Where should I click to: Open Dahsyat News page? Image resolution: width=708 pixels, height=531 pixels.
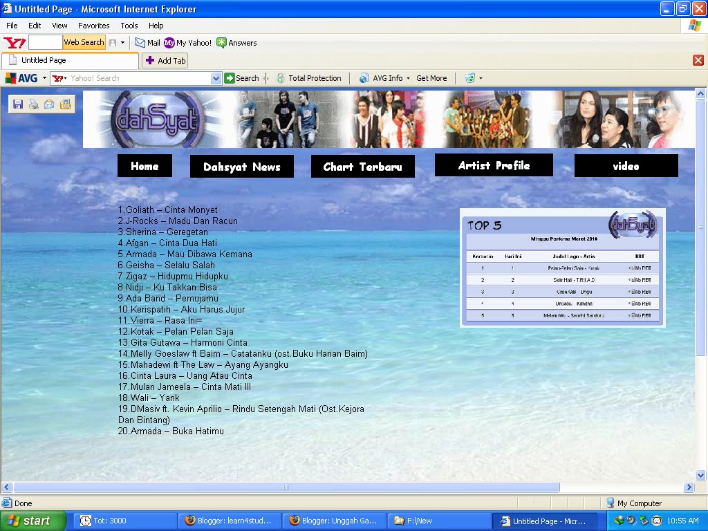(x=241, y=166)
